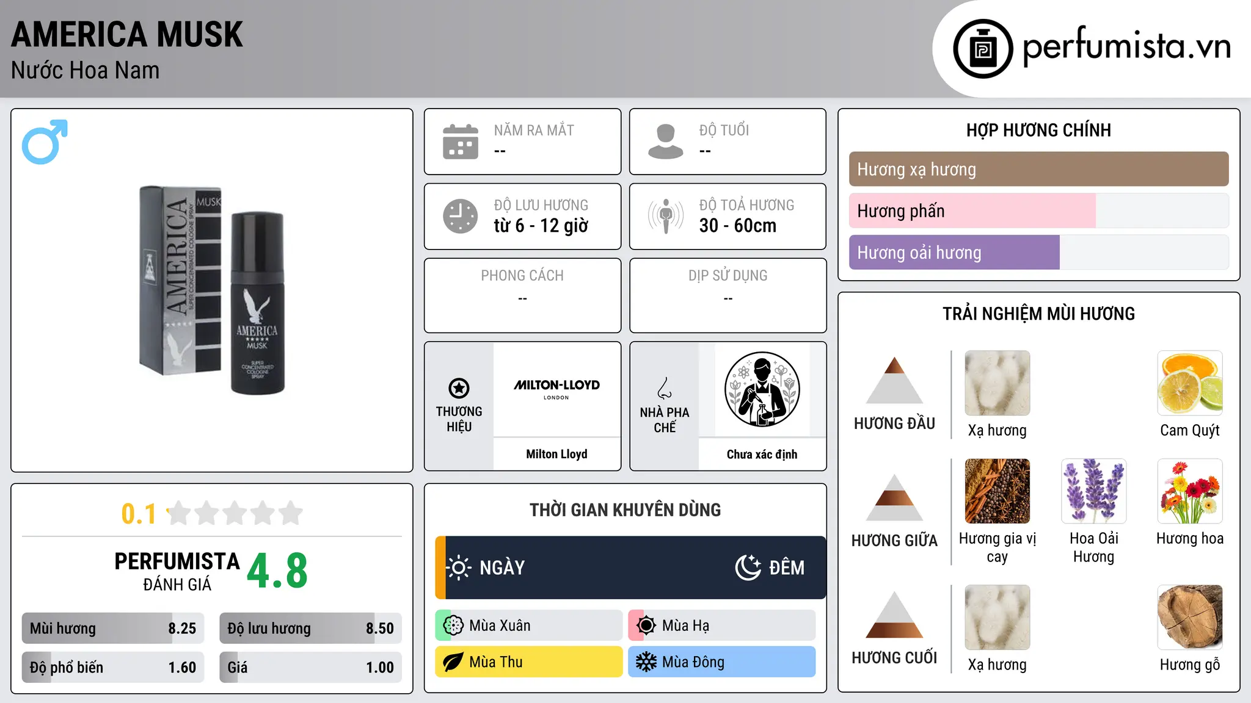The width and height of the screenshot is (1251, 703).
Task: Click the perfumer illustration icon
Action: pos(762,389)
